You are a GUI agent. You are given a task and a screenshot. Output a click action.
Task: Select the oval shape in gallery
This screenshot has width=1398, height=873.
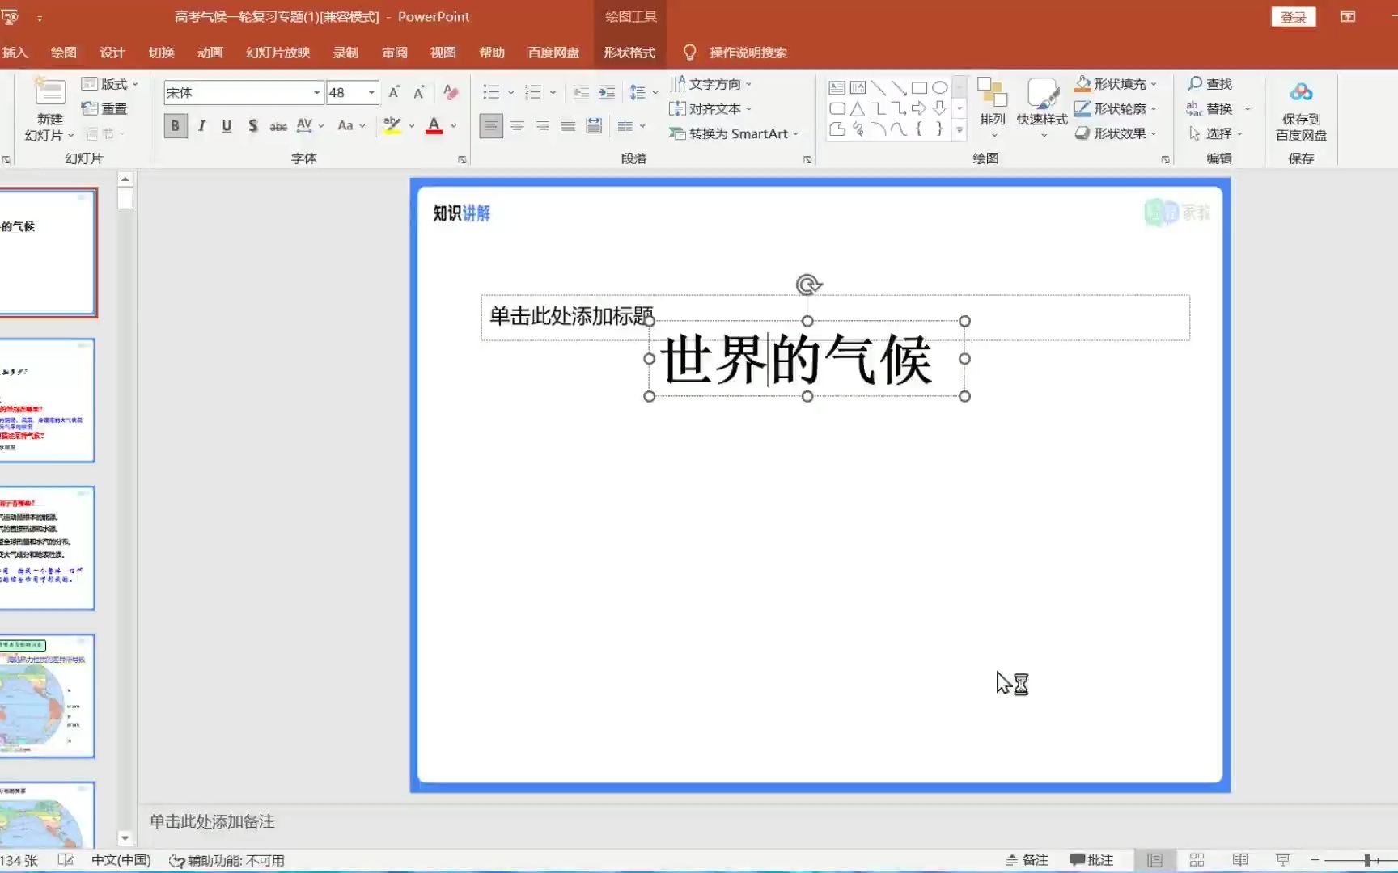(x=939, y=88)
